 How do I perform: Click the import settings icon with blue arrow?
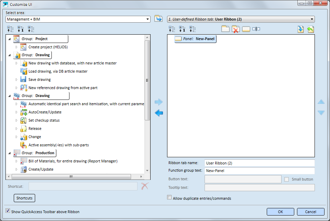[300, 29]
